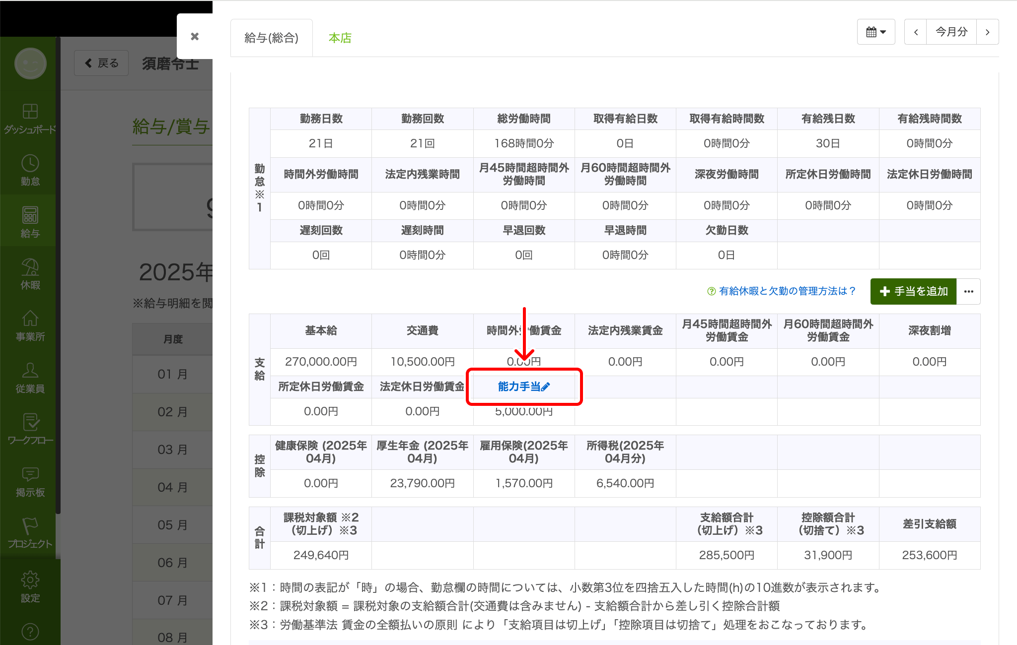Select the 06 月 row
This screenshot has height=645, width=1017.
coord(172,563)
